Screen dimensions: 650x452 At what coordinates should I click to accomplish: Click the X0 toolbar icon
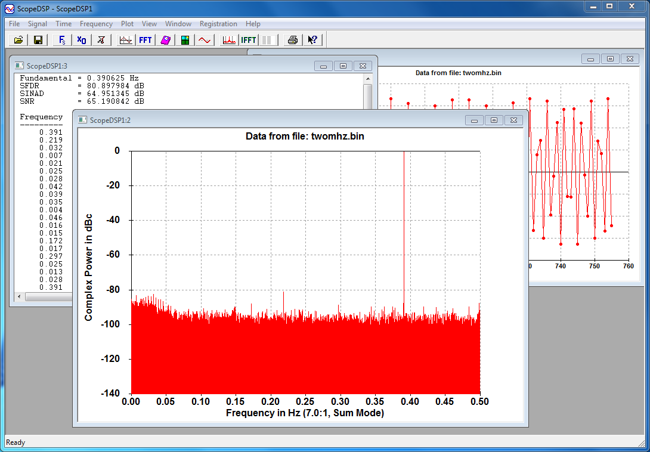click(x=82, y=40)
